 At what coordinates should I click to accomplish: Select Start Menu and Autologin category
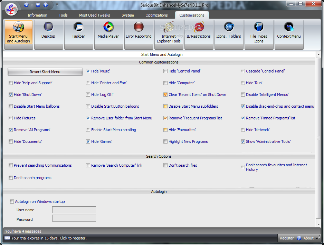tap(19, 35)
